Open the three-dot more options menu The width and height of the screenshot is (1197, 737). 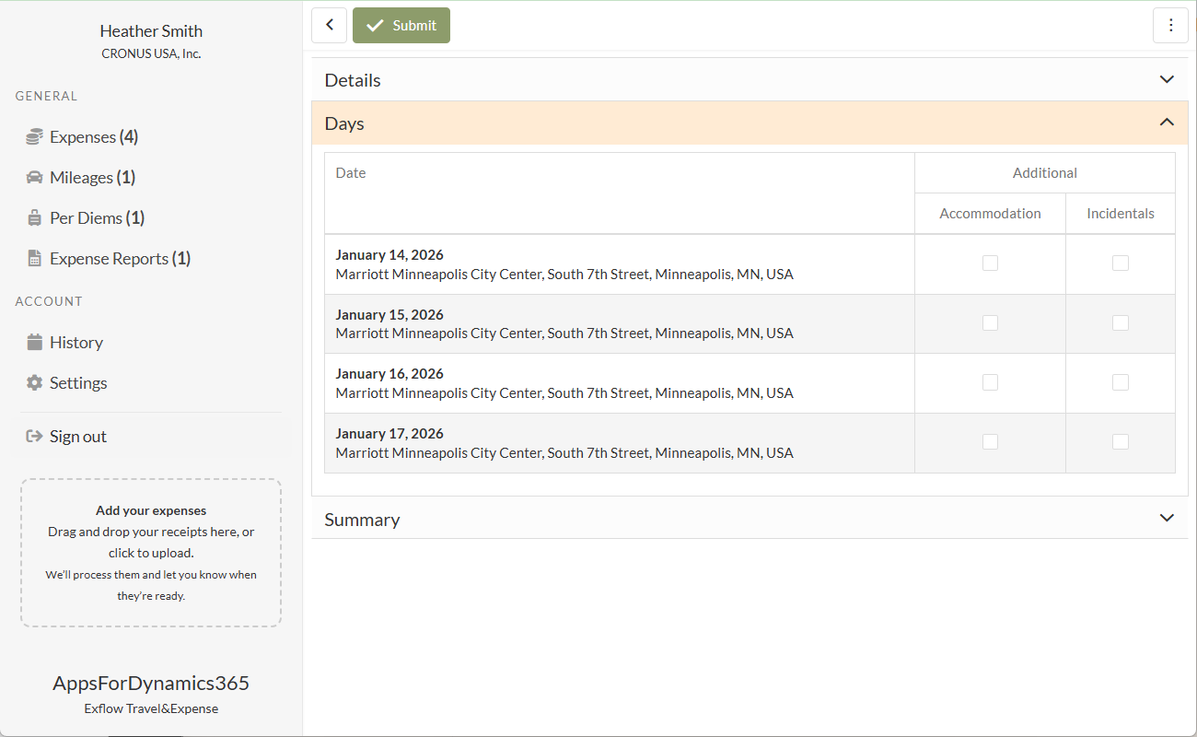coord(1170,26)
